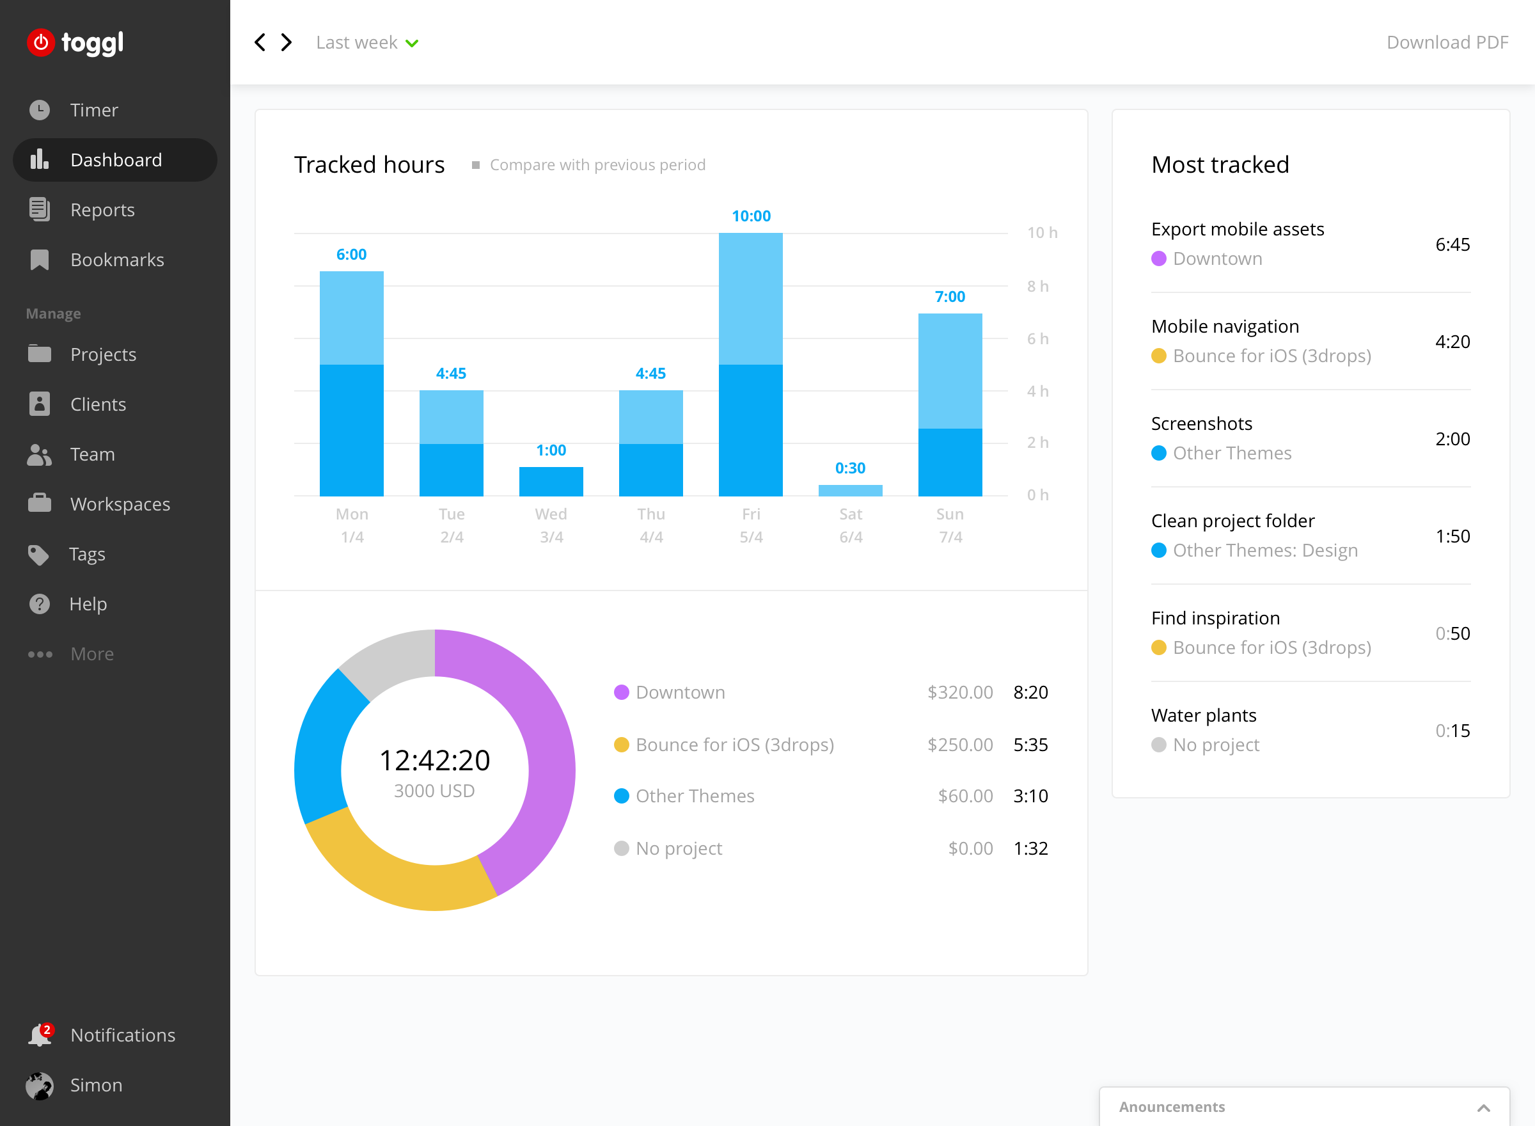The height and width of the screenshot is (1126, 1535).
Task: Click Clients in manage section
Action: tap(98, 404)
